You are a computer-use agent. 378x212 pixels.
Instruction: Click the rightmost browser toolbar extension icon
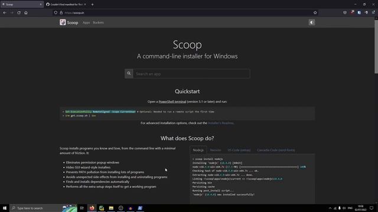373,12
